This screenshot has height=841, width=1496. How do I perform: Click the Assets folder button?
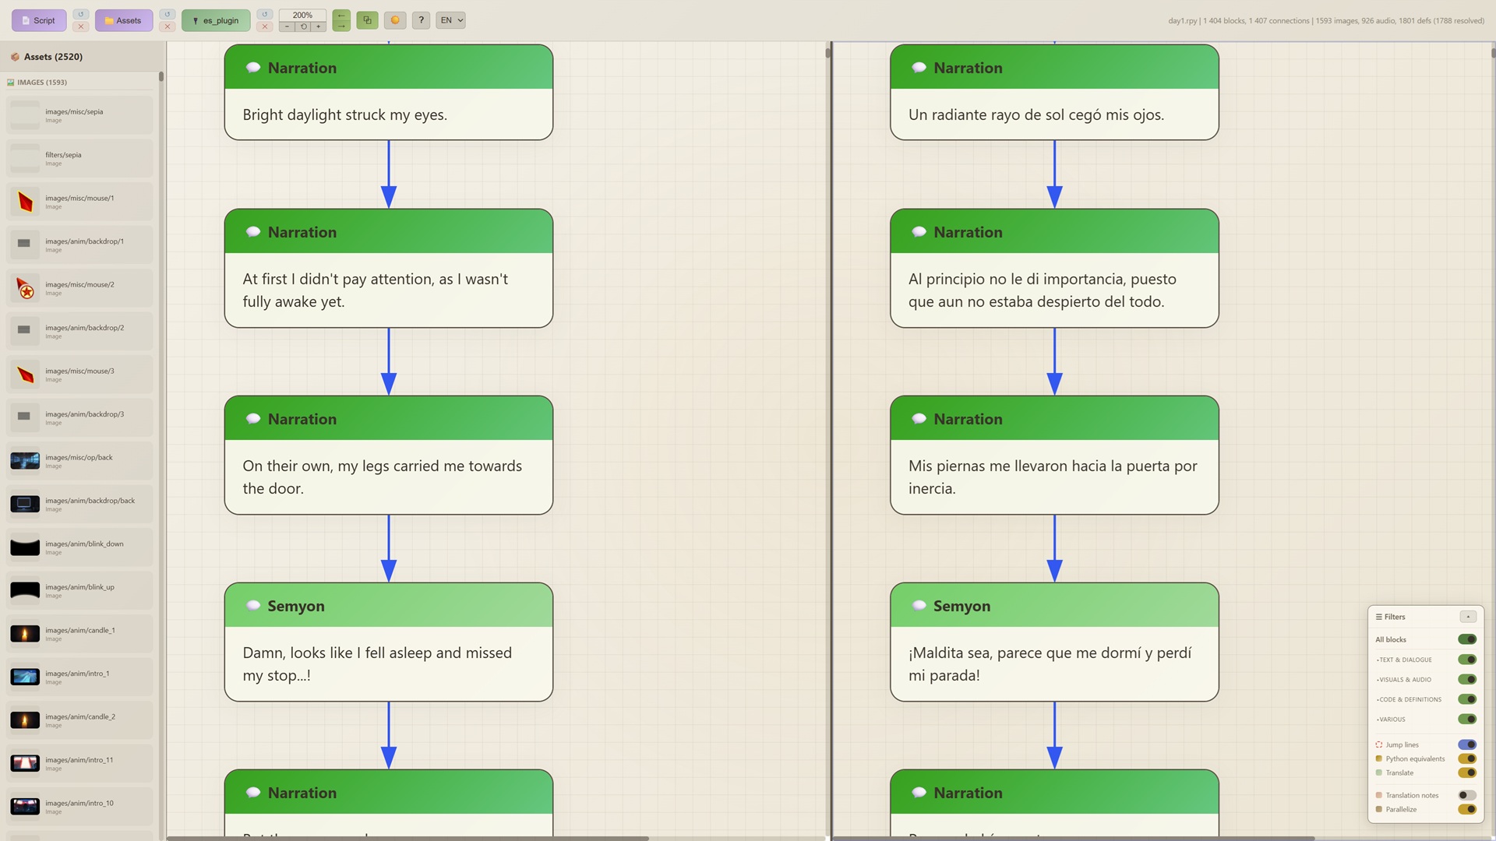coord(124,20)
